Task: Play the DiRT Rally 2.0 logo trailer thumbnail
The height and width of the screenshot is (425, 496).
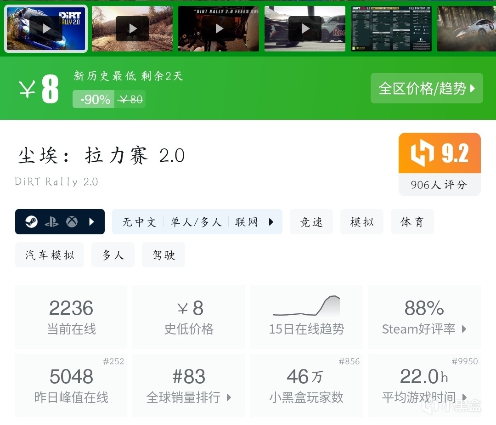Action: point(46,28)
